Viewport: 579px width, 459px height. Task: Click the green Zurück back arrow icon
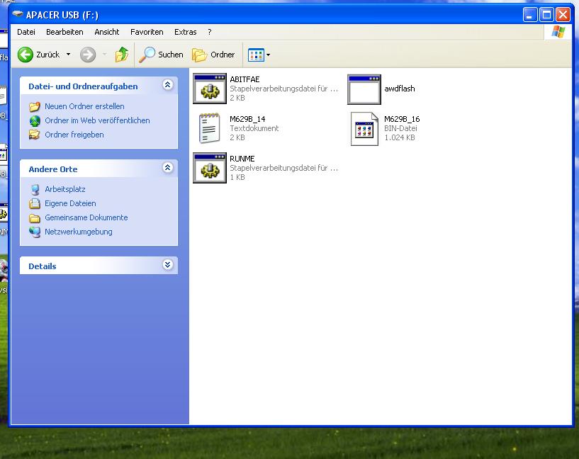click(26, 55)
